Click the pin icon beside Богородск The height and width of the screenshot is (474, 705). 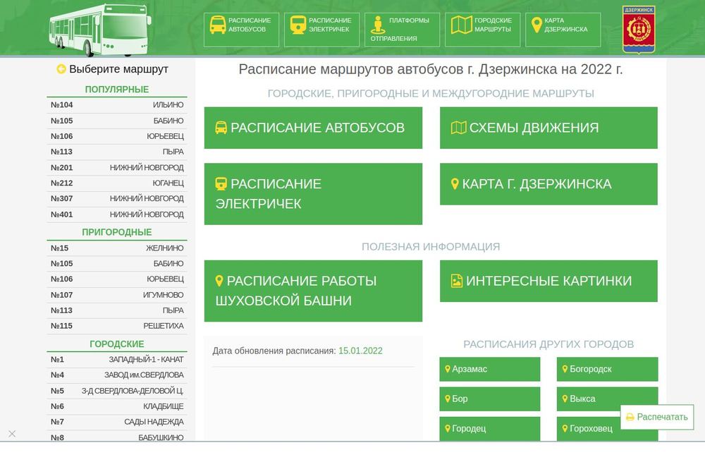click(565, 369)
